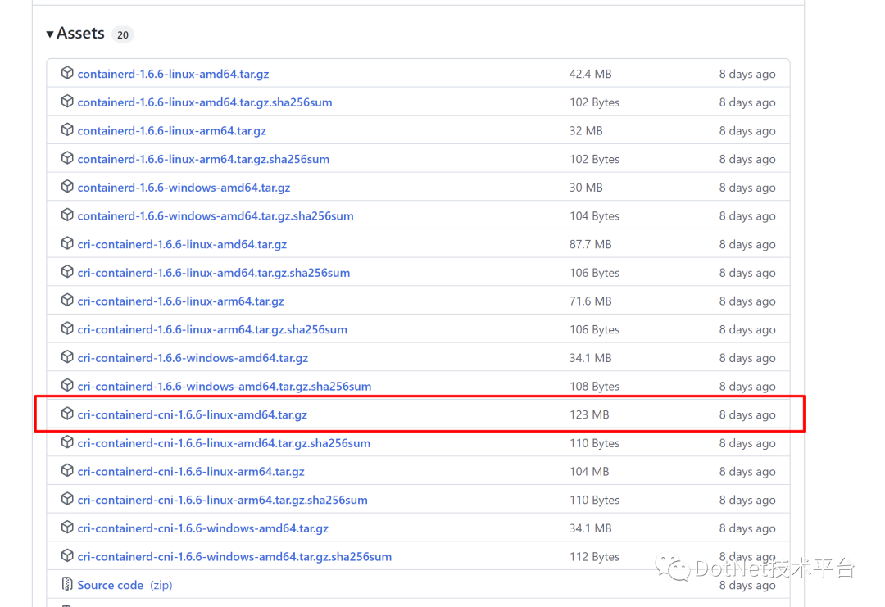The width and height of the screenshot is (885, 607).
Task: Click the 32 MB file size
Action: point(586,131)
